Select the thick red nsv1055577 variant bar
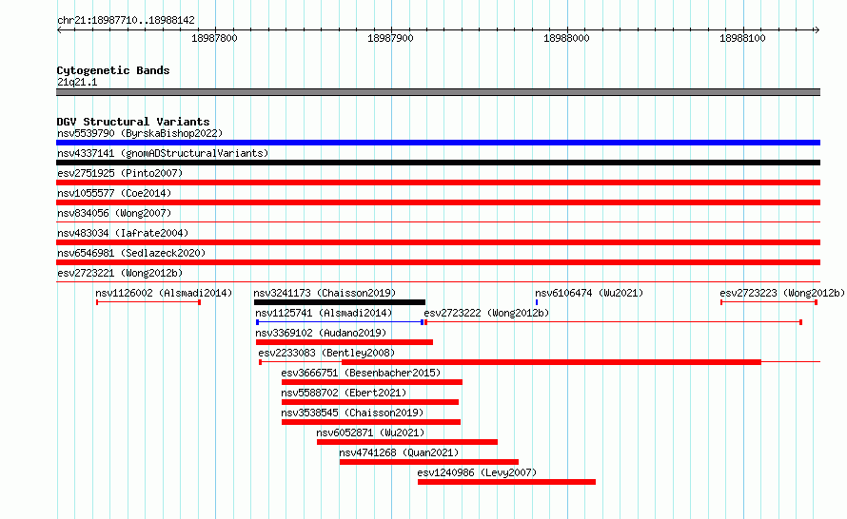 pos(438,202)
